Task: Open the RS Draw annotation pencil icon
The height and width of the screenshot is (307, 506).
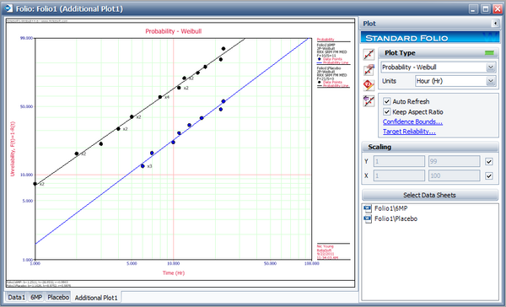Action: tap(369, 85)
